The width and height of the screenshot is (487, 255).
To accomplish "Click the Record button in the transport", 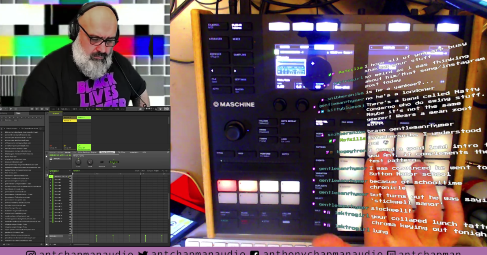I will [x=42, y=109].
